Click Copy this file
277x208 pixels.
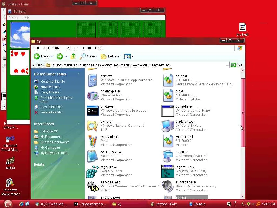pyautogui.click(x=50, y=92)
